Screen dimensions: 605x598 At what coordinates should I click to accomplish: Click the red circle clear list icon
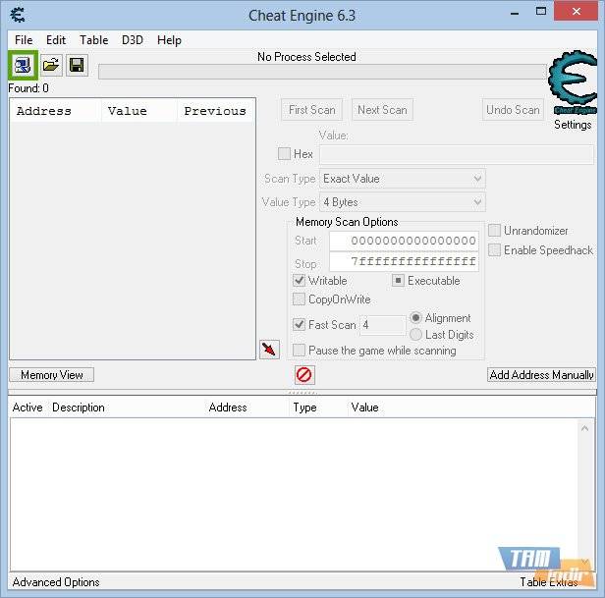pyautogui.click(x=304, y=375)
